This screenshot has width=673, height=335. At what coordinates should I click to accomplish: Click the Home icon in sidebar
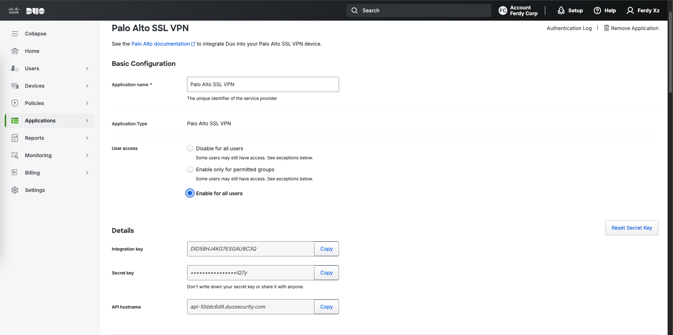tap(15, 51)
